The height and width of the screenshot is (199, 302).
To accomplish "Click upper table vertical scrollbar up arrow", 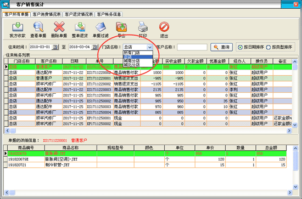I will [x=295, y=61].
